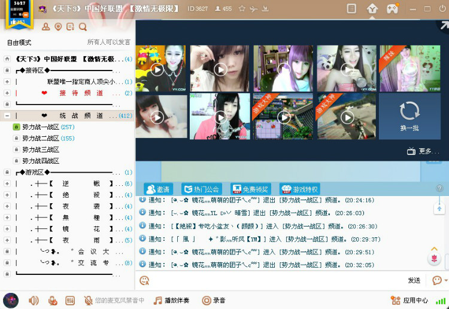
Task: Open the 交流专 channel row
Action: [67, 263]
